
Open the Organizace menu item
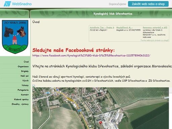(23, 67)
